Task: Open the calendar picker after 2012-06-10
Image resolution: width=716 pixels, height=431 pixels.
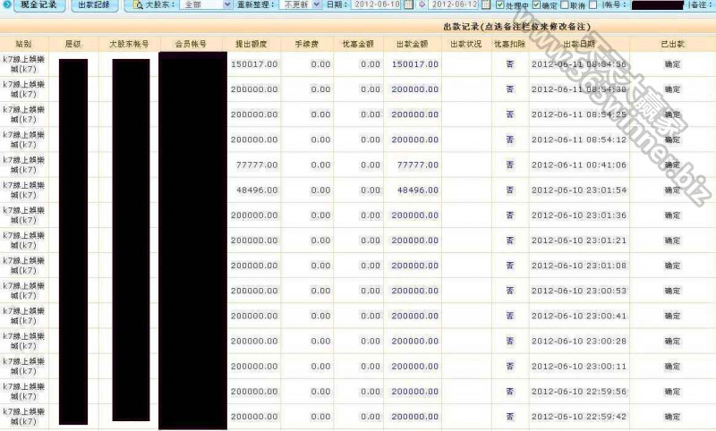Action: (409, 4)
